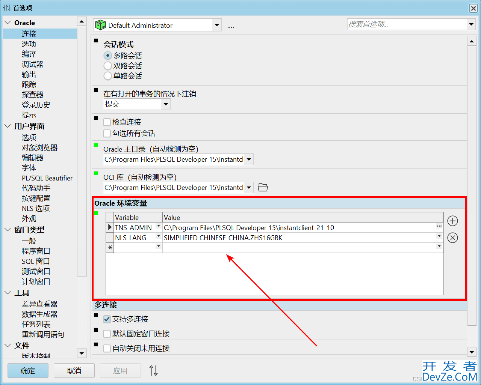Open the 数据生成器 preferences page
The width and height of the screenshot is (481, 385).
(39, 314)
